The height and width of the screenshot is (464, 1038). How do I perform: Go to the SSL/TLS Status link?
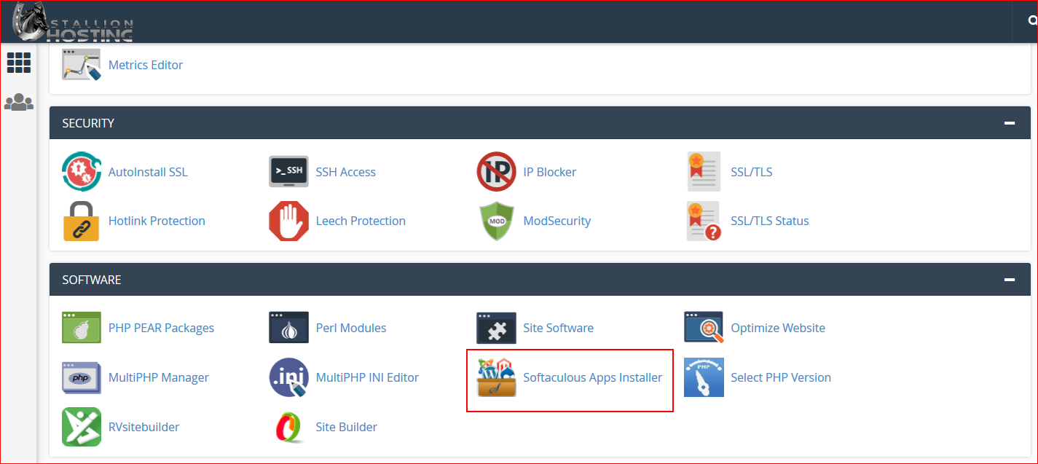[x=769, y=221]
